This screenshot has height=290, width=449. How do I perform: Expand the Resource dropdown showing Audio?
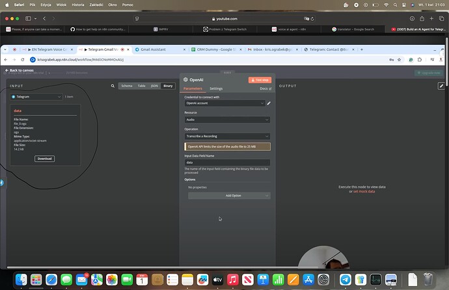point(227,120)
